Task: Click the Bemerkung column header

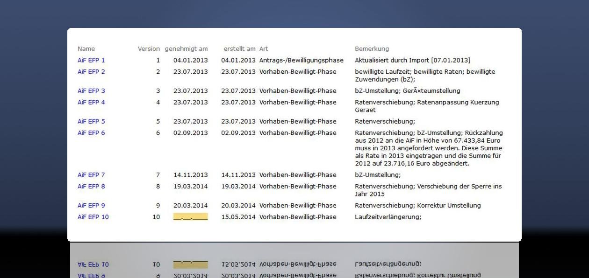Action: point(372,49)
